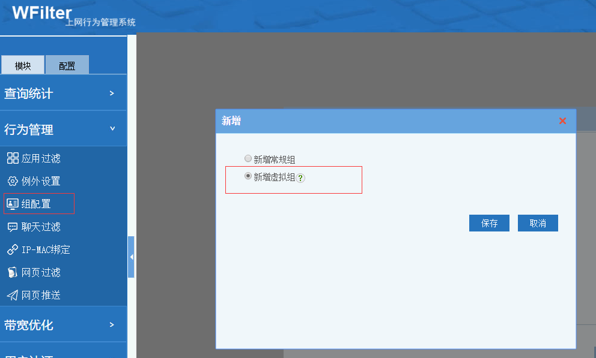Click the 聊天过滤 chat bubble icon
This screenshot has height=358, width=596.
(13, 227)
